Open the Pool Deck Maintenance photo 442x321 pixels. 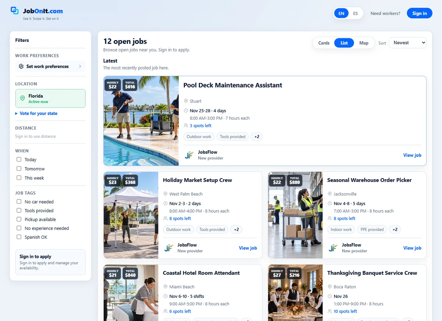coord(141,121)
